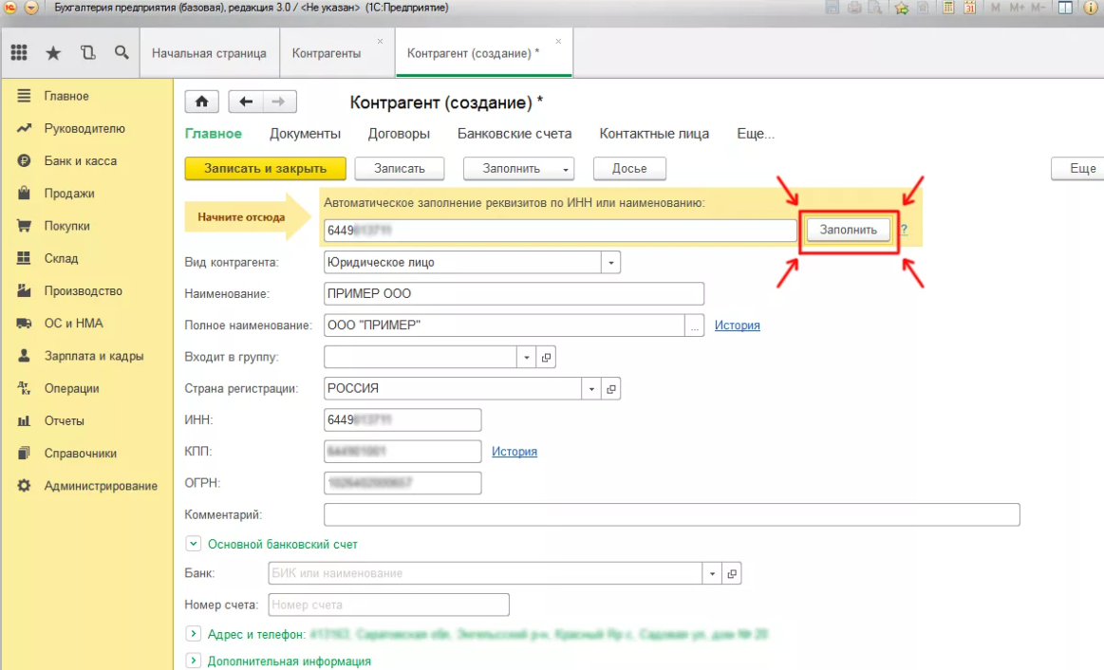Viewport: 1104px width, 670px height.
Task: Open Банк field dropdown arrow
Action: pos(713,573)
